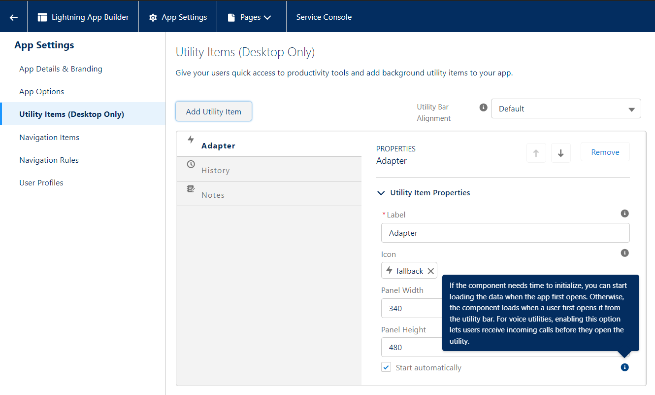The image size is (655, 395).
Task: Remove the Adapter utility item
Action: (x=605, y=152)
